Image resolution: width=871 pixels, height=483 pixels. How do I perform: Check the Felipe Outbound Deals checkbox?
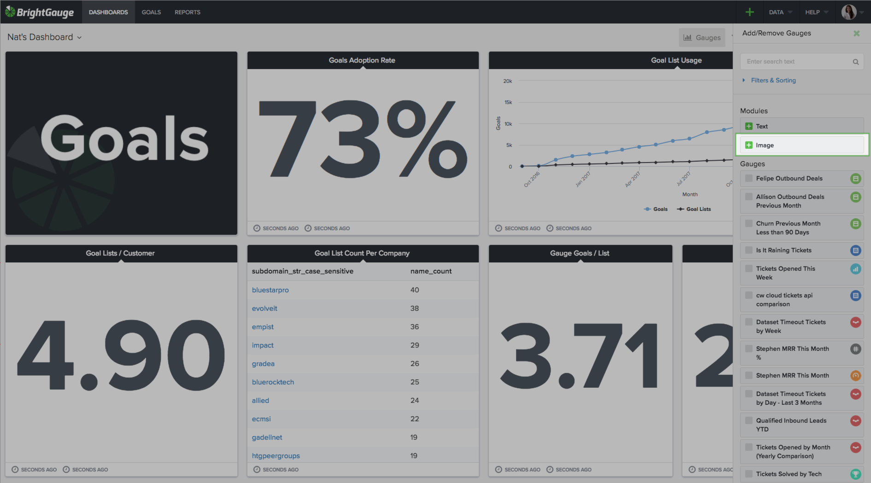pos(749,178)
